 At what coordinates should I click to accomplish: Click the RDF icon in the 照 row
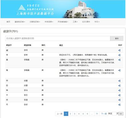coord(119,81)
